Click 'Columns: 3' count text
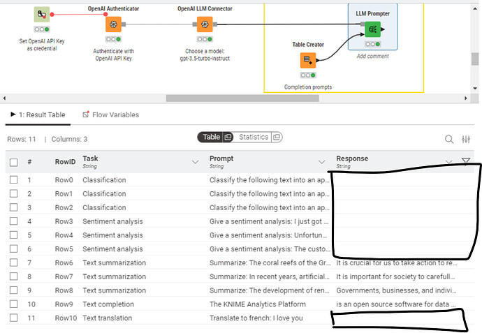Image resolution: width=482 pixels, height=333 pixels. point(69,139)
